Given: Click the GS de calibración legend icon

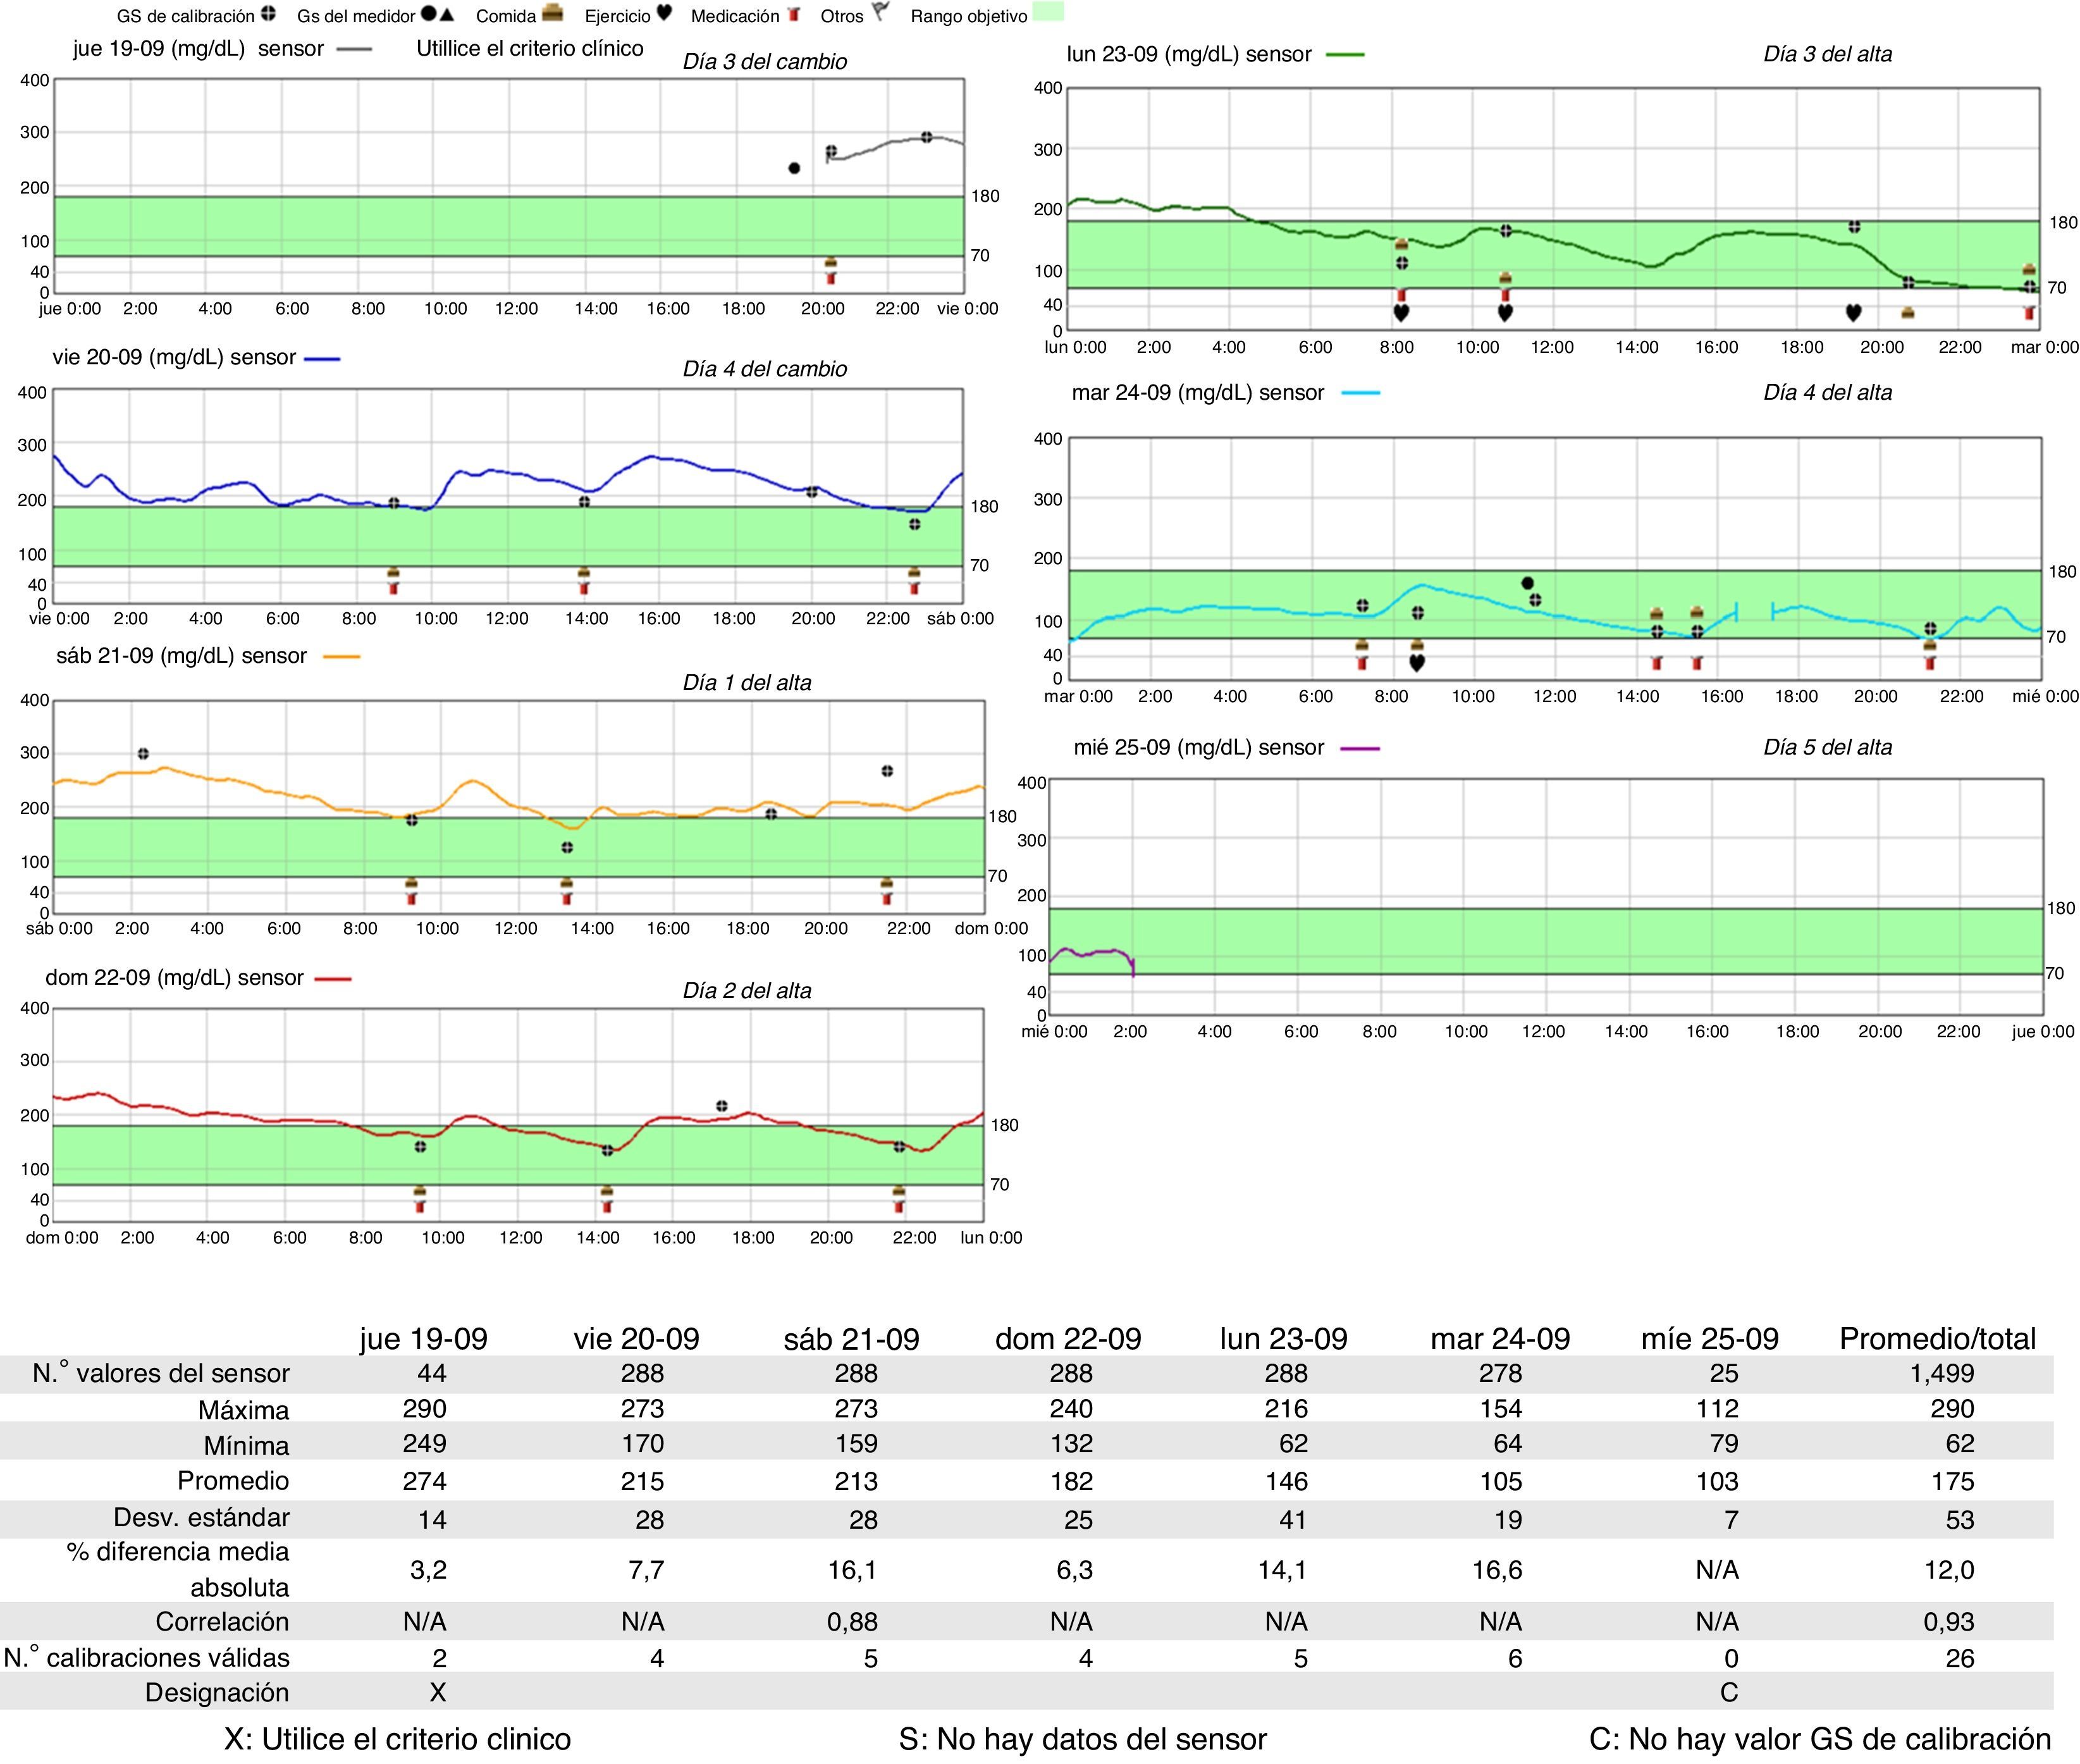Looking at the screenshot, I should click(x=268, y=14).
